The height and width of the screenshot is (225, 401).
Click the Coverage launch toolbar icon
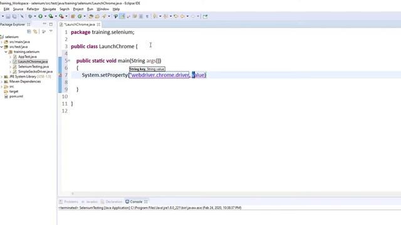click(51, 16)
